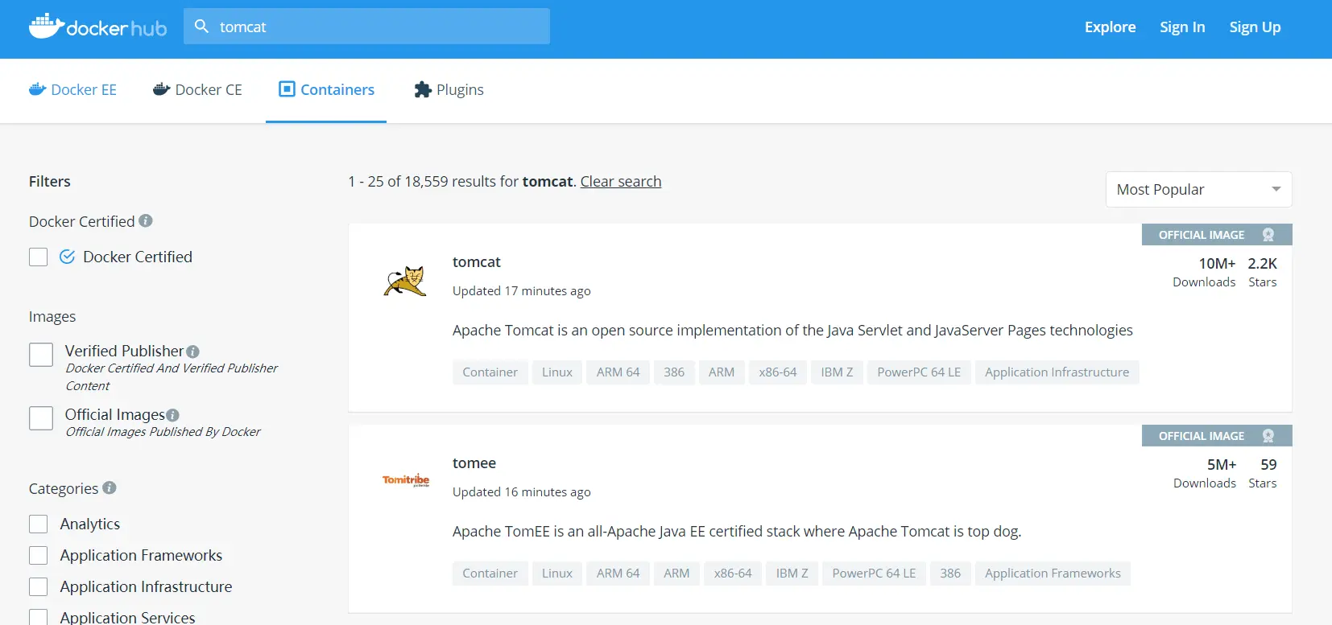Click the Docker Hub whale logo

[98, 27]
